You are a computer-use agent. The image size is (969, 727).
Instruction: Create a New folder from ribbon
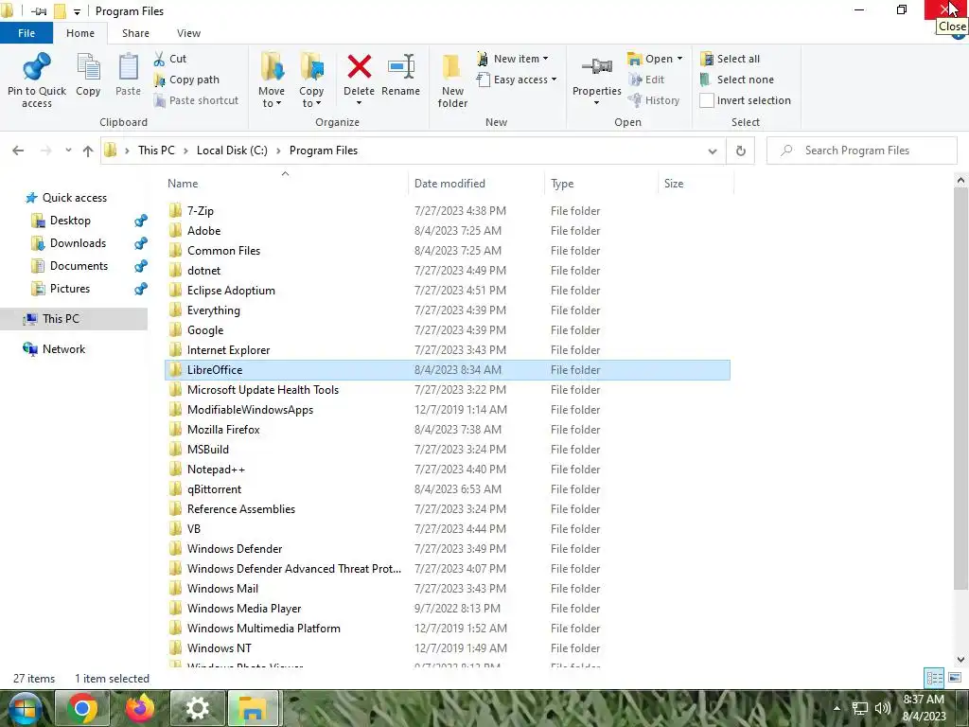click(452, 80)
